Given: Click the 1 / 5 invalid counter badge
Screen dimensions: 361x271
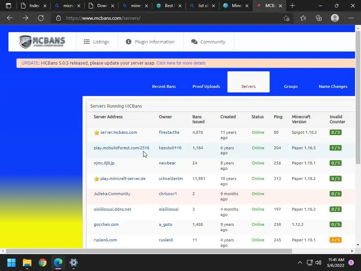Looking at the screenshot, I should pos(336,148).
